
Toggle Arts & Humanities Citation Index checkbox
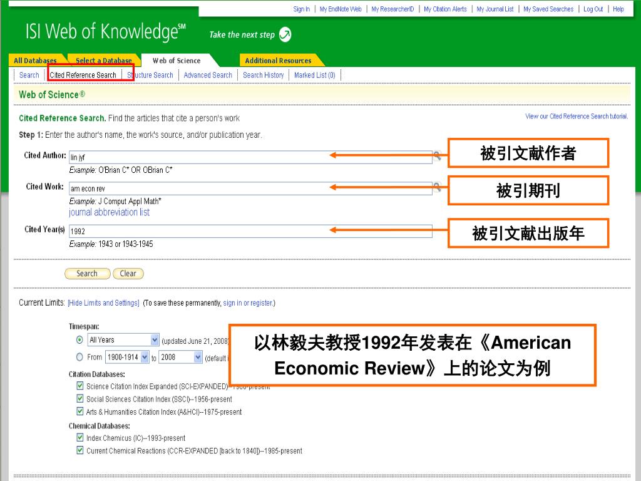pos(80,411)
